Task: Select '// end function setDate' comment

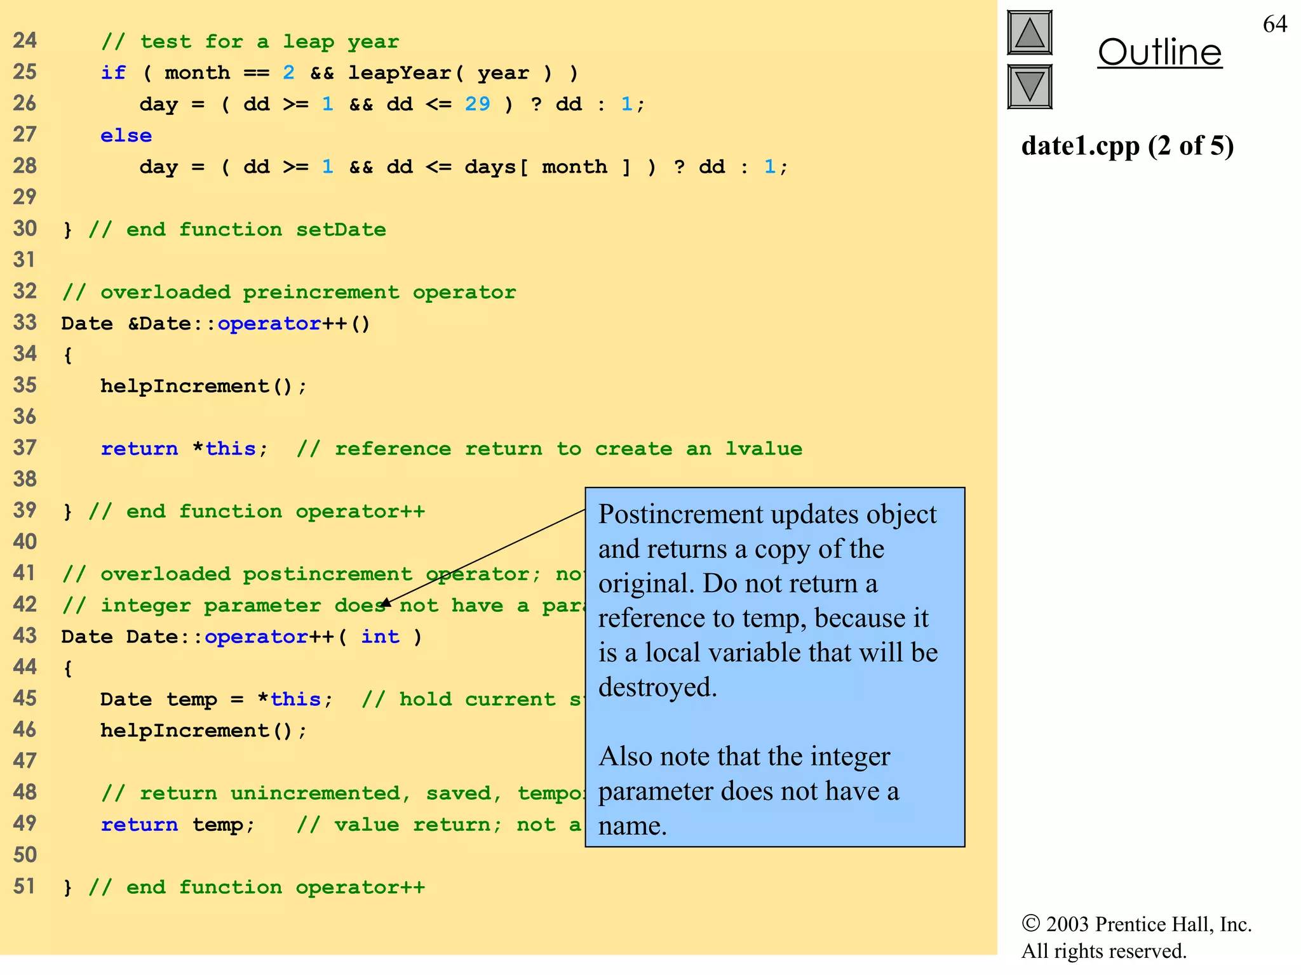Action: [x=238, y=229]
